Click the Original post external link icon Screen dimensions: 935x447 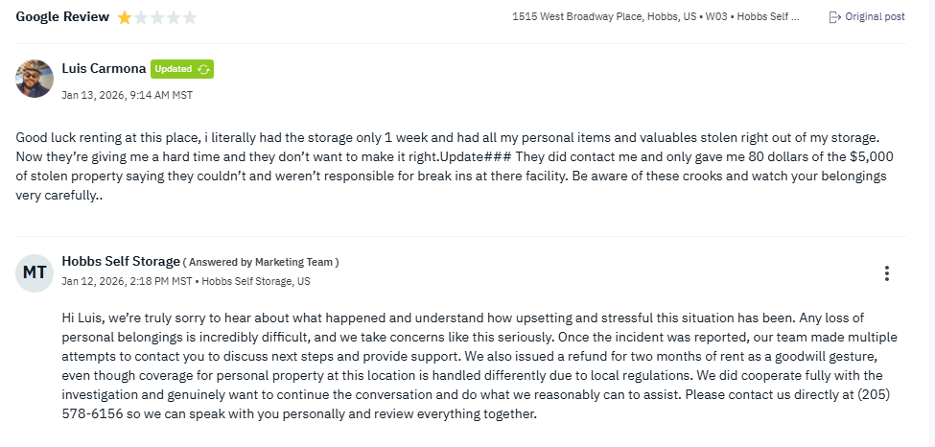[834, 17]
